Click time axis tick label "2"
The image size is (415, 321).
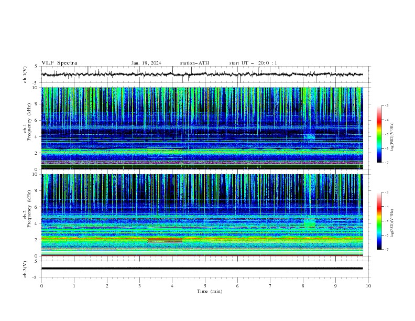[x=107, y=286]
